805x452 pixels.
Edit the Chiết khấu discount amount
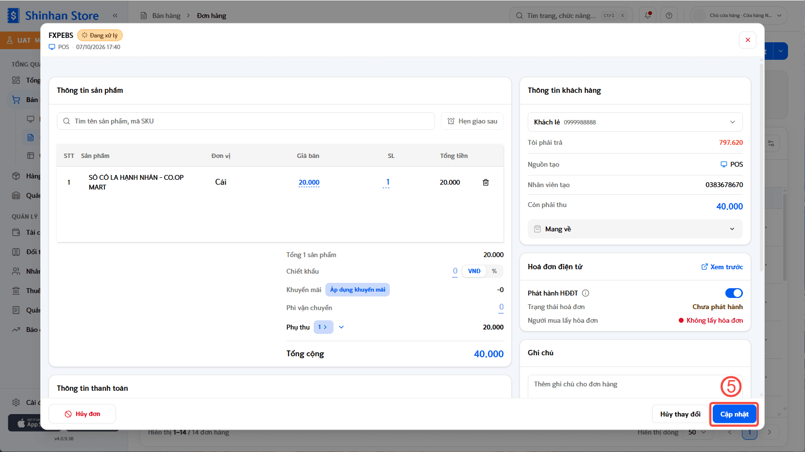click(x=455, y=271)
